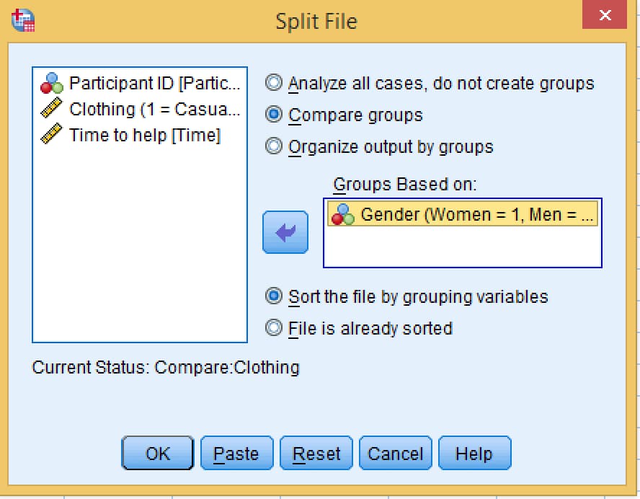Click the blue arrow move-variable button

point(285,232)
